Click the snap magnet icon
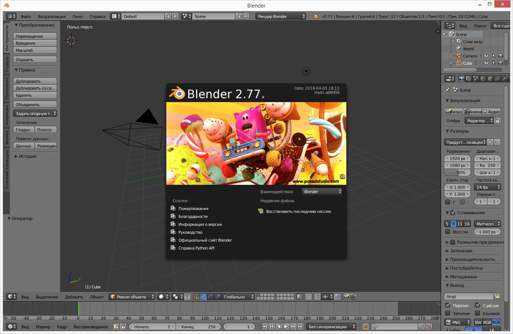 tap(317, 297)
